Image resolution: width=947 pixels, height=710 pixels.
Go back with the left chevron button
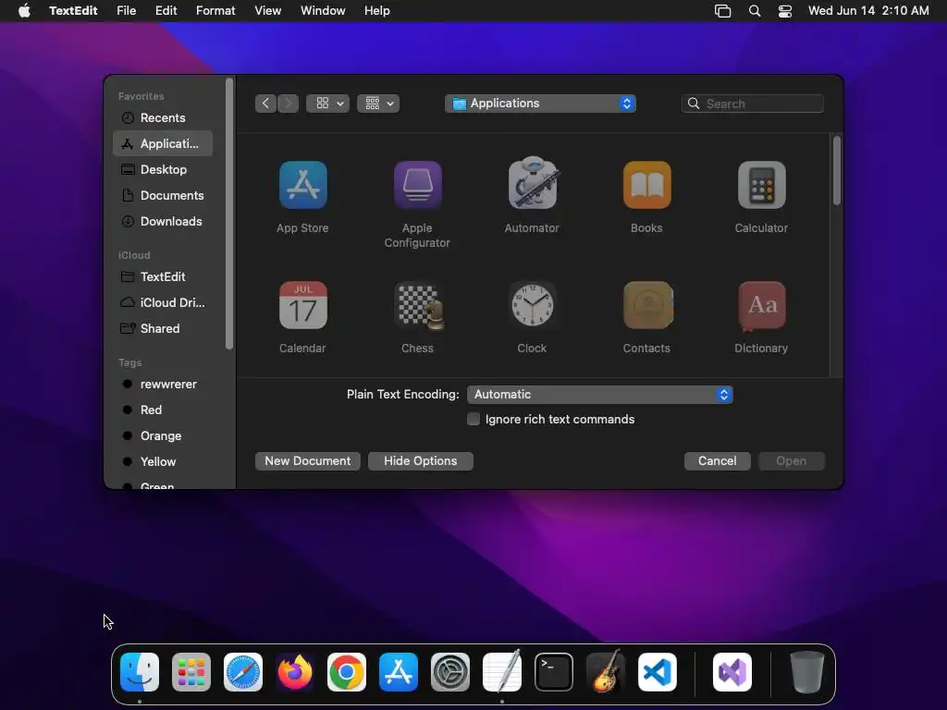coord(265,104)
